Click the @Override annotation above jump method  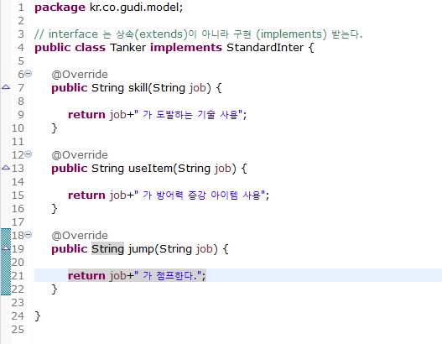click(x=80, y=236)
